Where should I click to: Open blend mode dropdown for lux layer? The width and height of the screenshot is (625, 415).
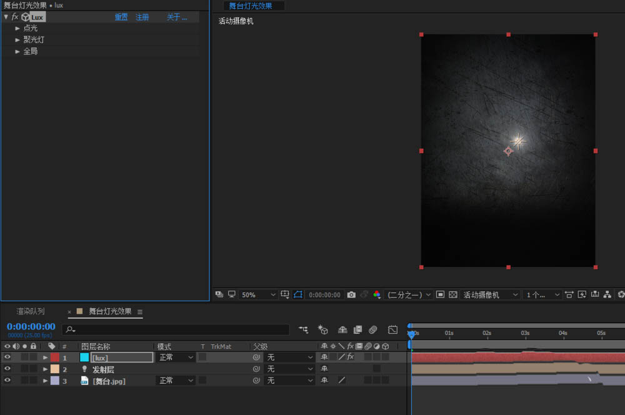tap(176, 357)
